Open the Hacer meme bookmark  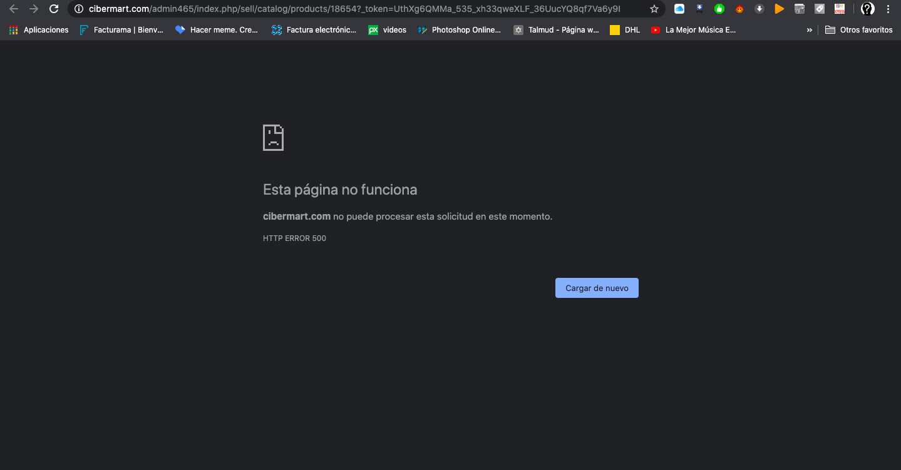pos(217,29)
